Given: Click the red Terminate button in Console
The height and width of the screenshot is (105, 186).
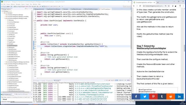Looking at the screenshot, I should pos(109,80).
